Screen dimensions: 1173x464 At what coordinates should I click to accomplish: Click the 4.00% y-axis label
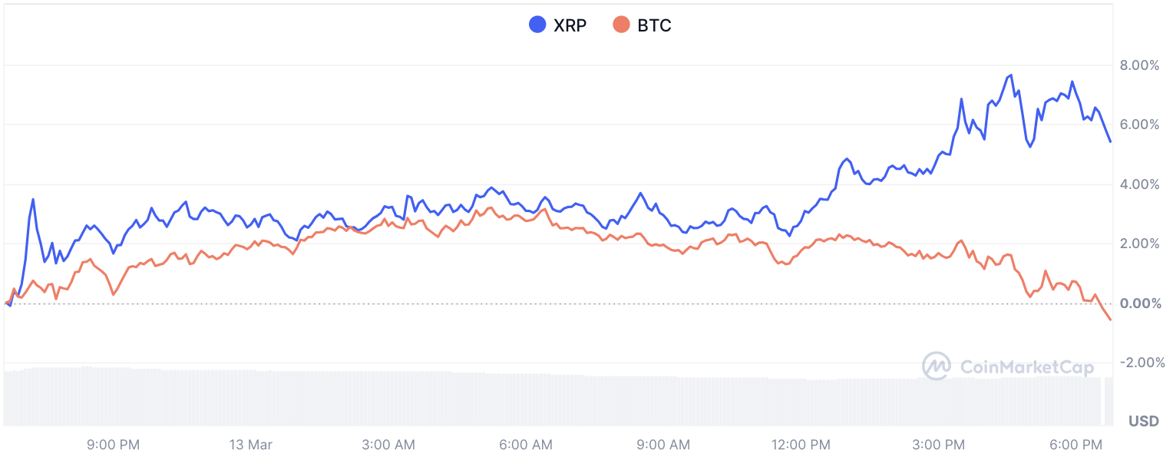[1138, 184]
